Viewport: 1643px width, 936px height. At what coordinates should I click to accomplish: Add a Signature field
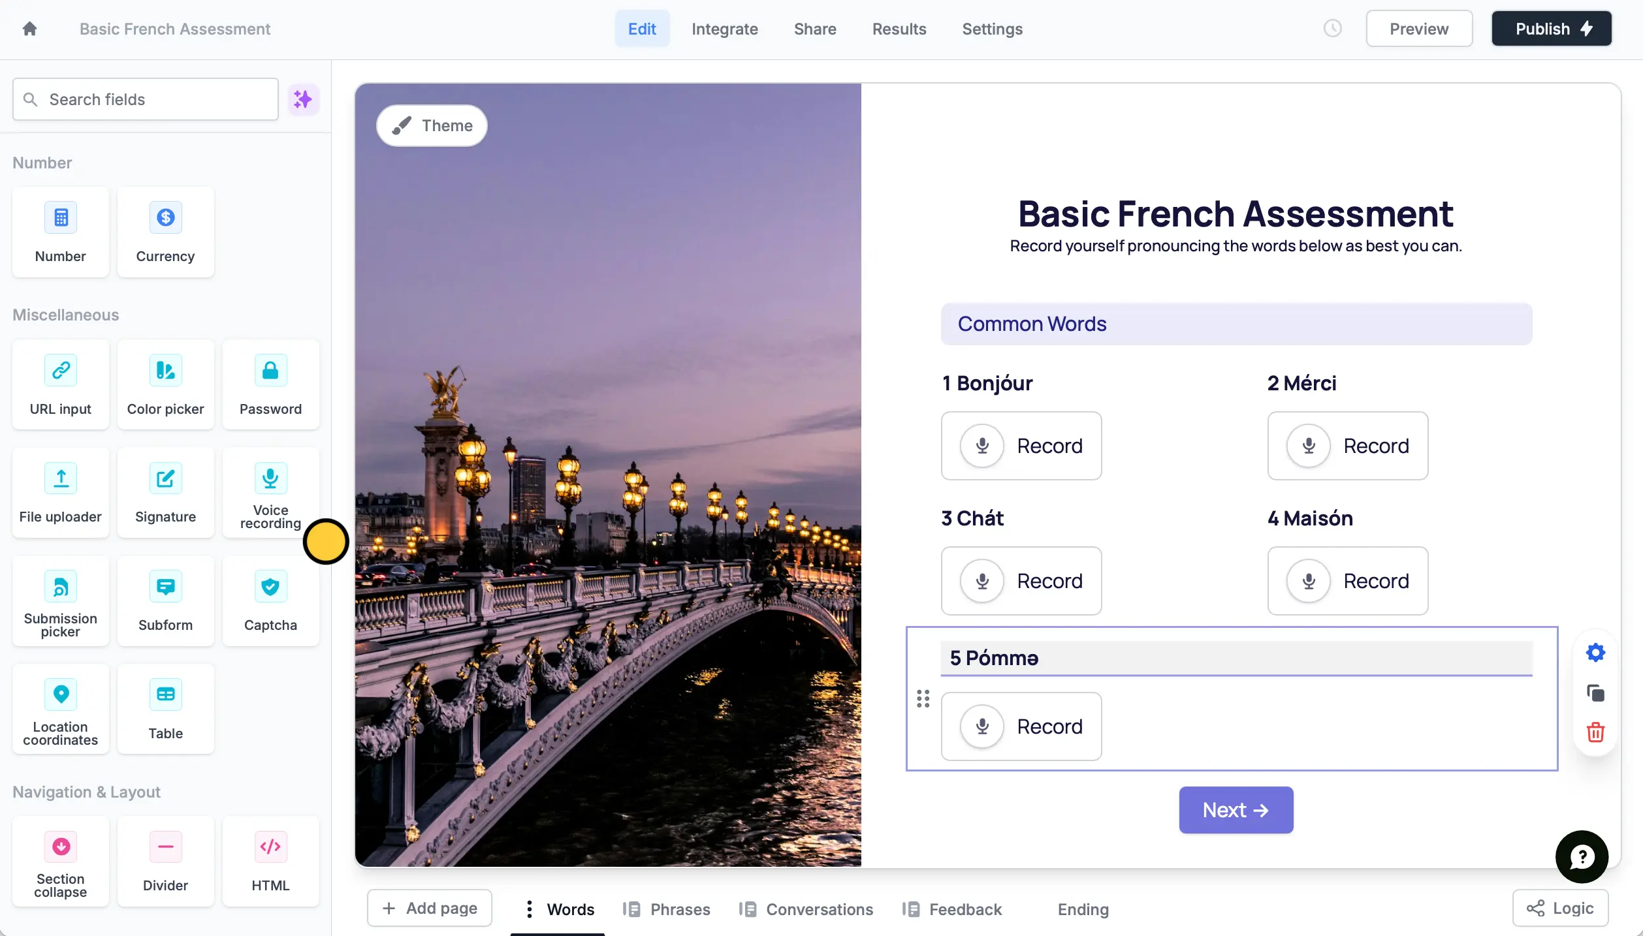pos(165,493)
